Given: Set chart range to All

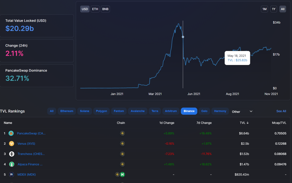Looking at the screenshot, I should point(283,9).
